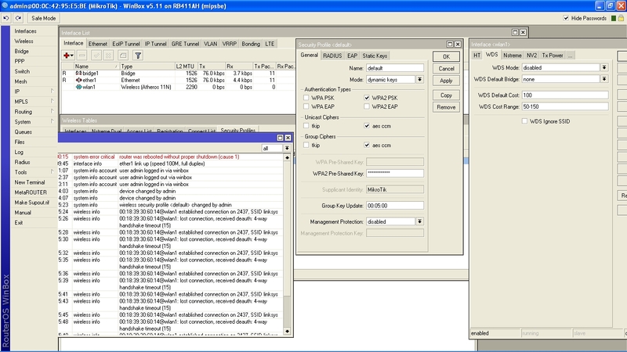Click the Undo arrow icon in top toolbar
This screenshot has height=352, width=627.
click(x=6, y=18)
